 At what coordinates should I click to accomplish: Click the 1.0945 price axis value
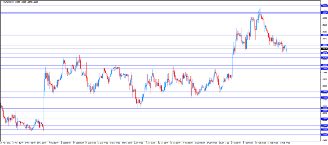[x=324, y=72]
